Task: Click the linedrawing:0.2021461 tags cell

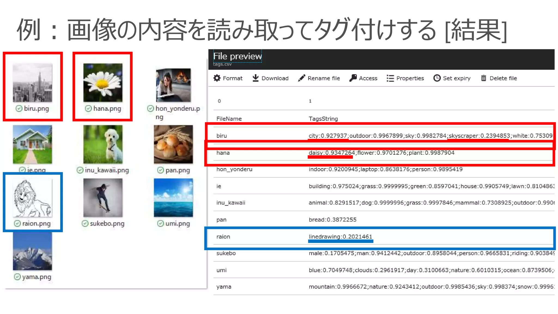Action: click(x=340, y=237)
